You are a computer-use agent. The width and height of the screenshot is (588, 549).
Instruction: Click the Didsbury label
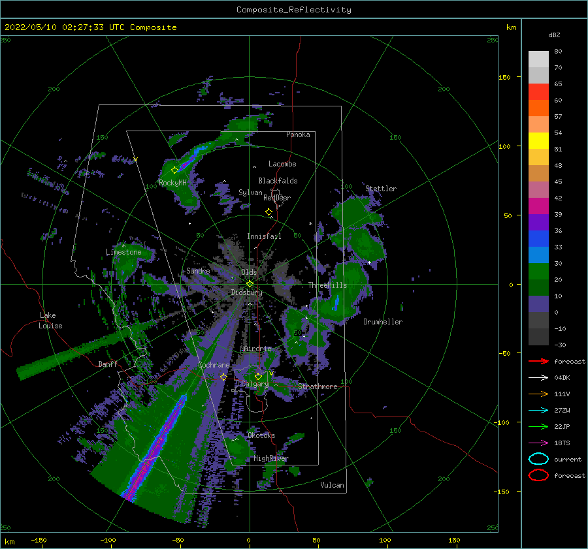click(246, 292)
